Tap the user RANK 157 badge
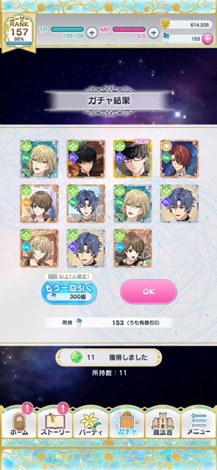 tap(19, 32)
